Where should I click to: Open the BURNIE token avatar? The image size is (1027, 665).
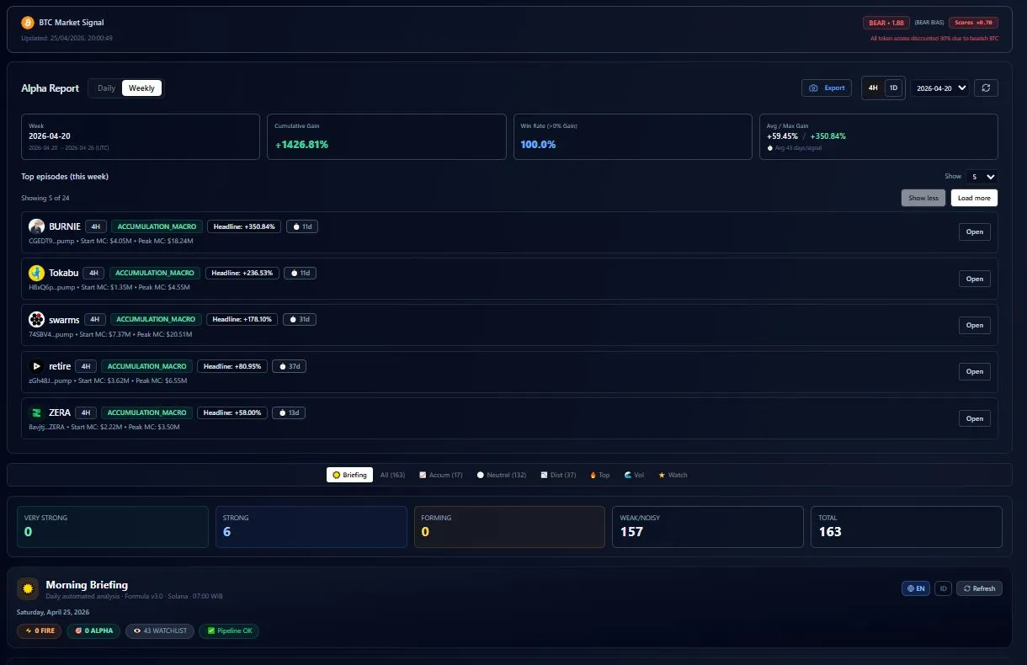point(36,226)
